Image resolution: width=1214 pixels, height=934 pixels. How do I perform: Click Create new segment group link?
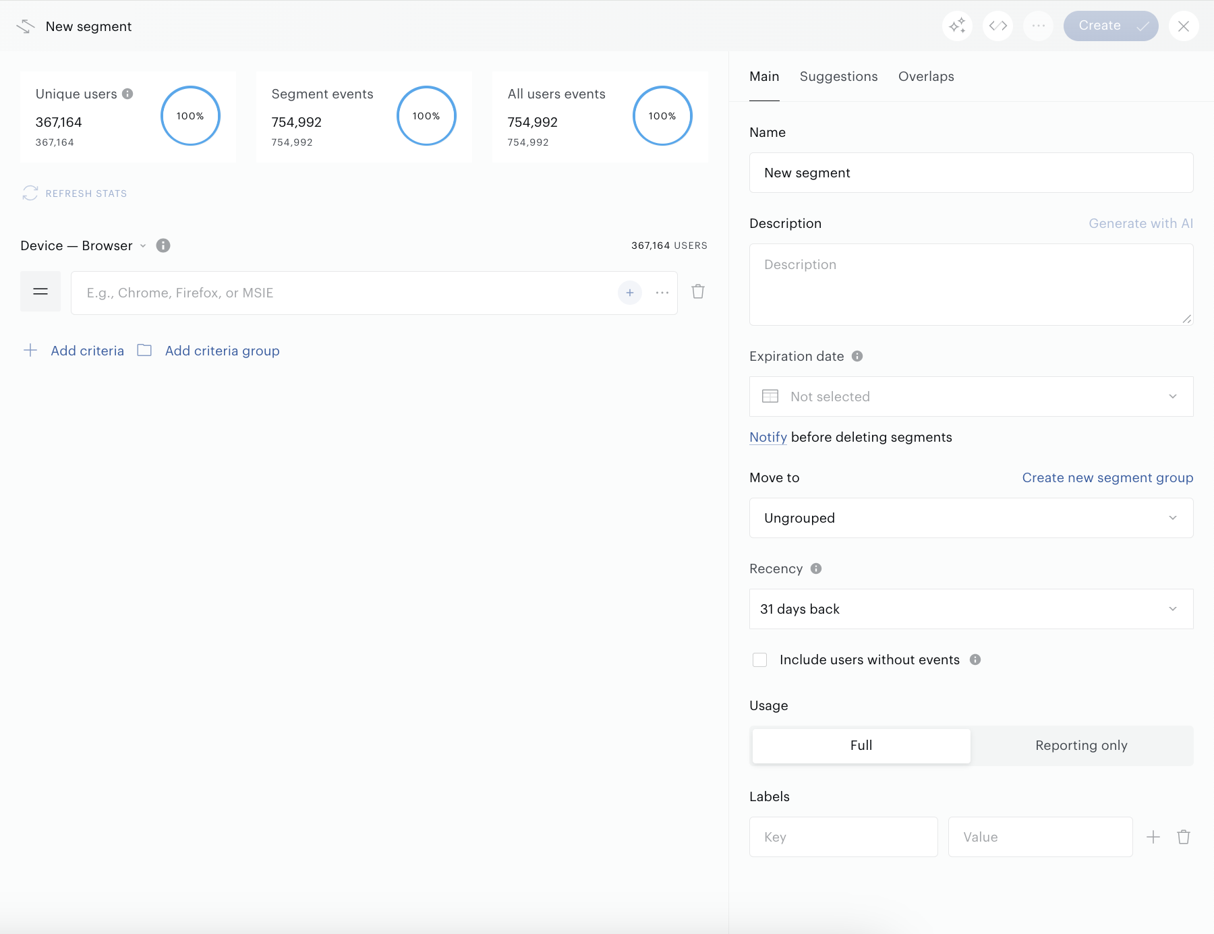point(1107,477)
